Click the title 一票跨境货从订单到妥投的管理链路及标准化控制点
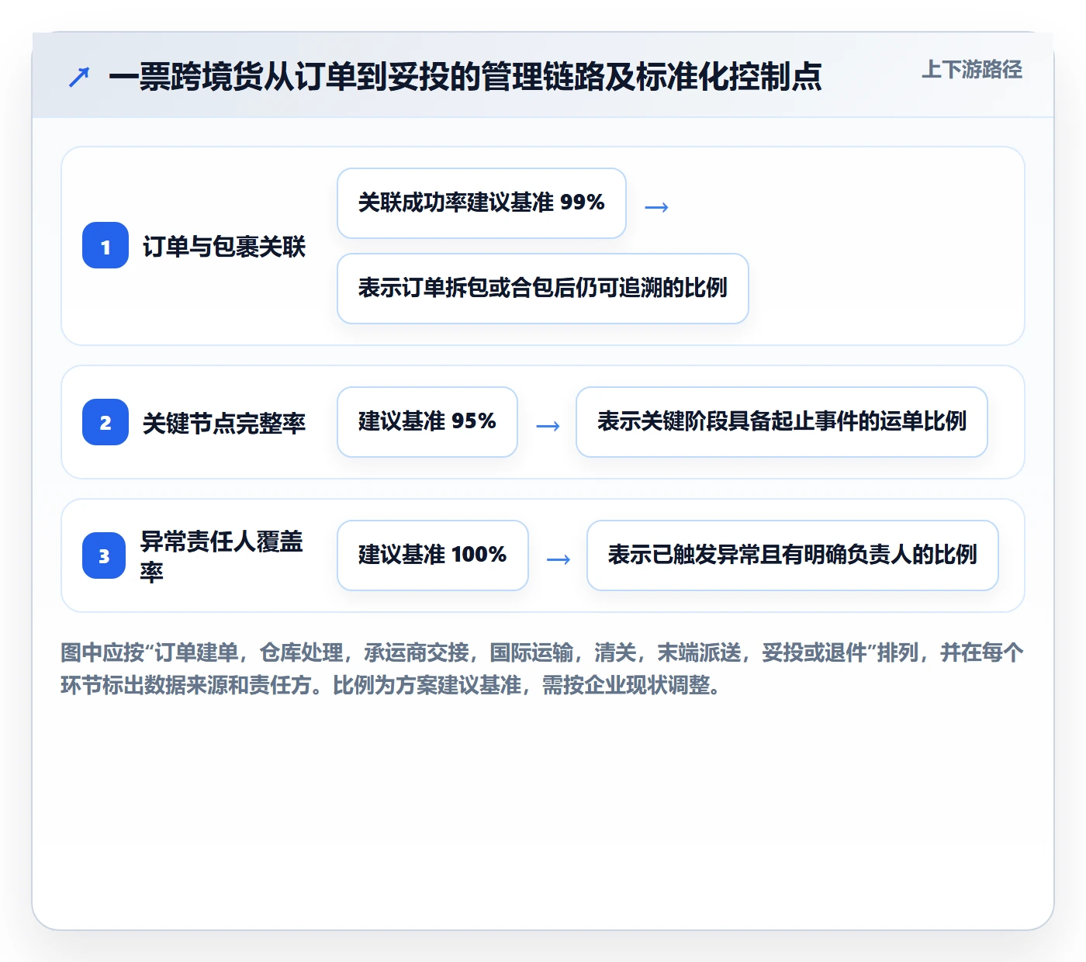This screenshot has height=962, width=1086. [x=465, y=77]
